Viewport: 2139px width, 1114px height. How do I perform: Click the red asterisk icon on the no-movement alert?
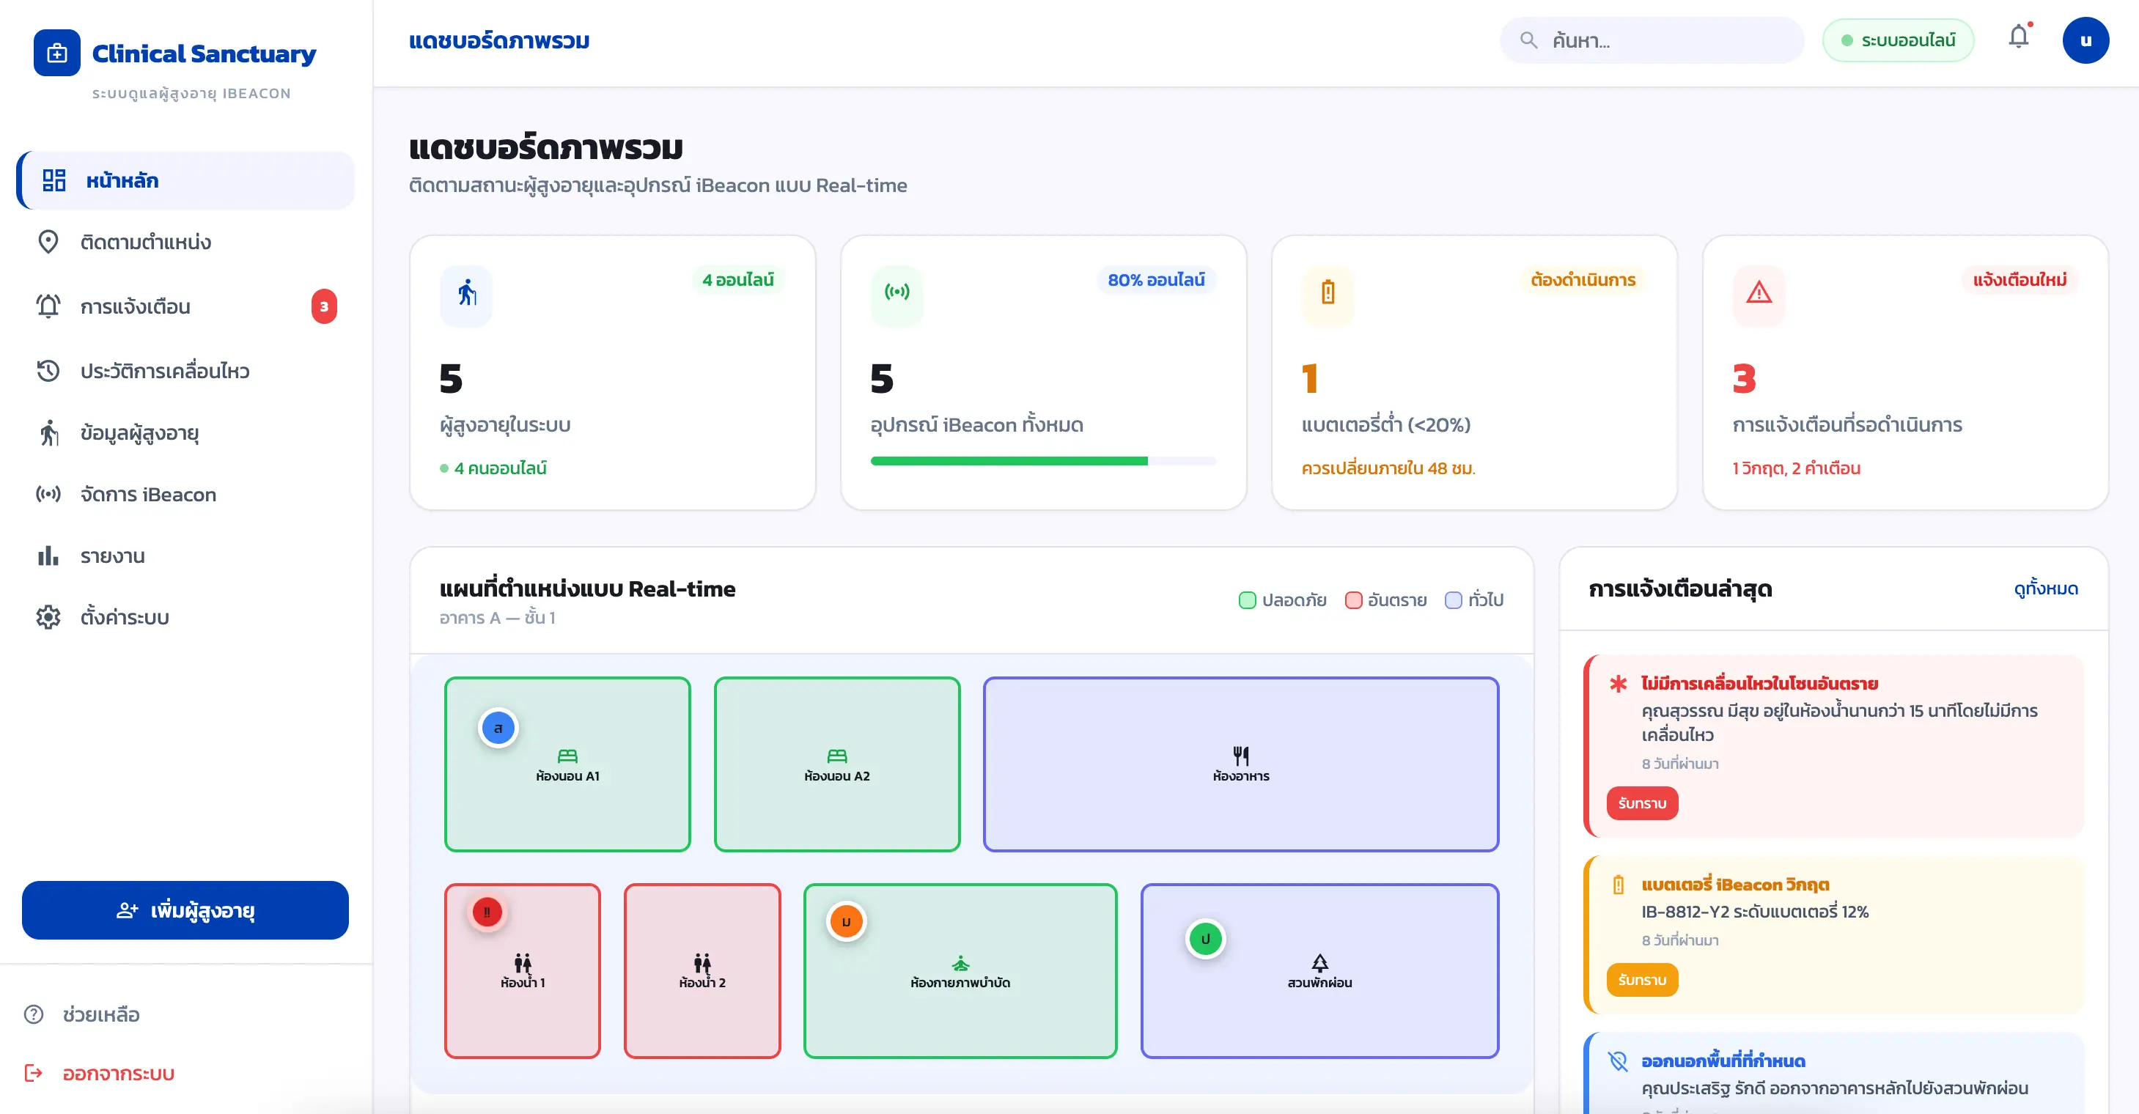coord(1618,683)
